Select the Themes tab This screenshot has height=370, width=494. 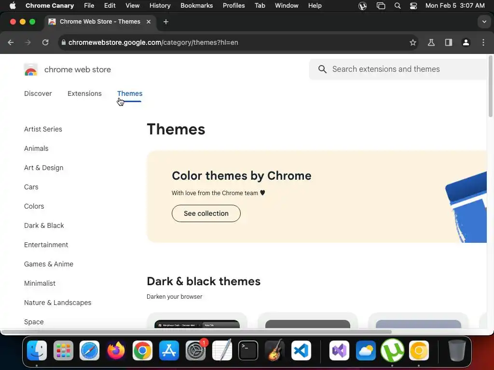click(130, 93)
